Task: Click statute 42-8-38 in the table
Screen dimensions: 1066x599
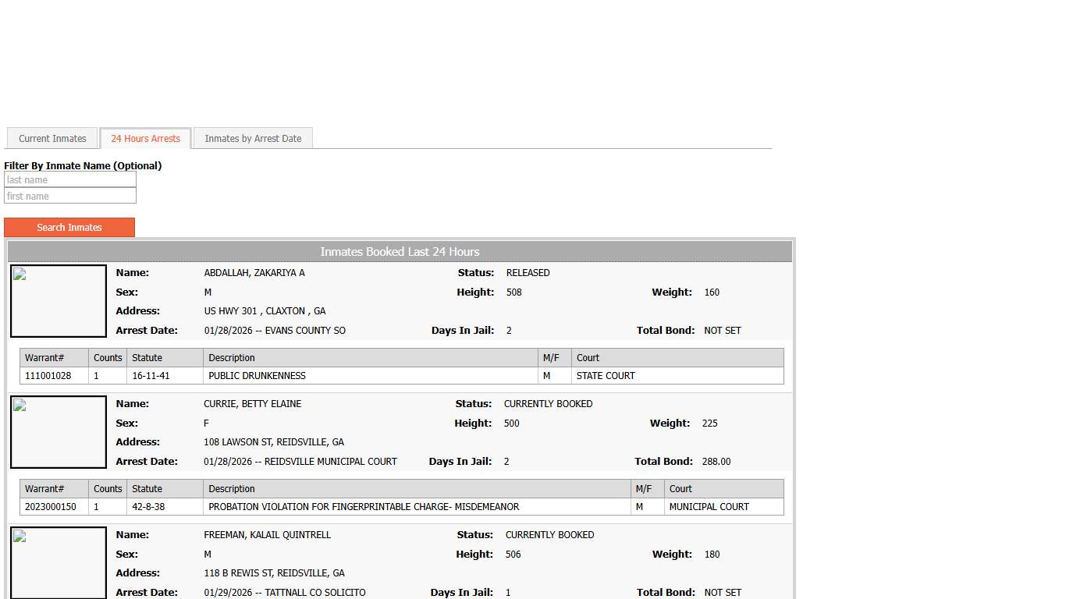Action: coord(148,507)
